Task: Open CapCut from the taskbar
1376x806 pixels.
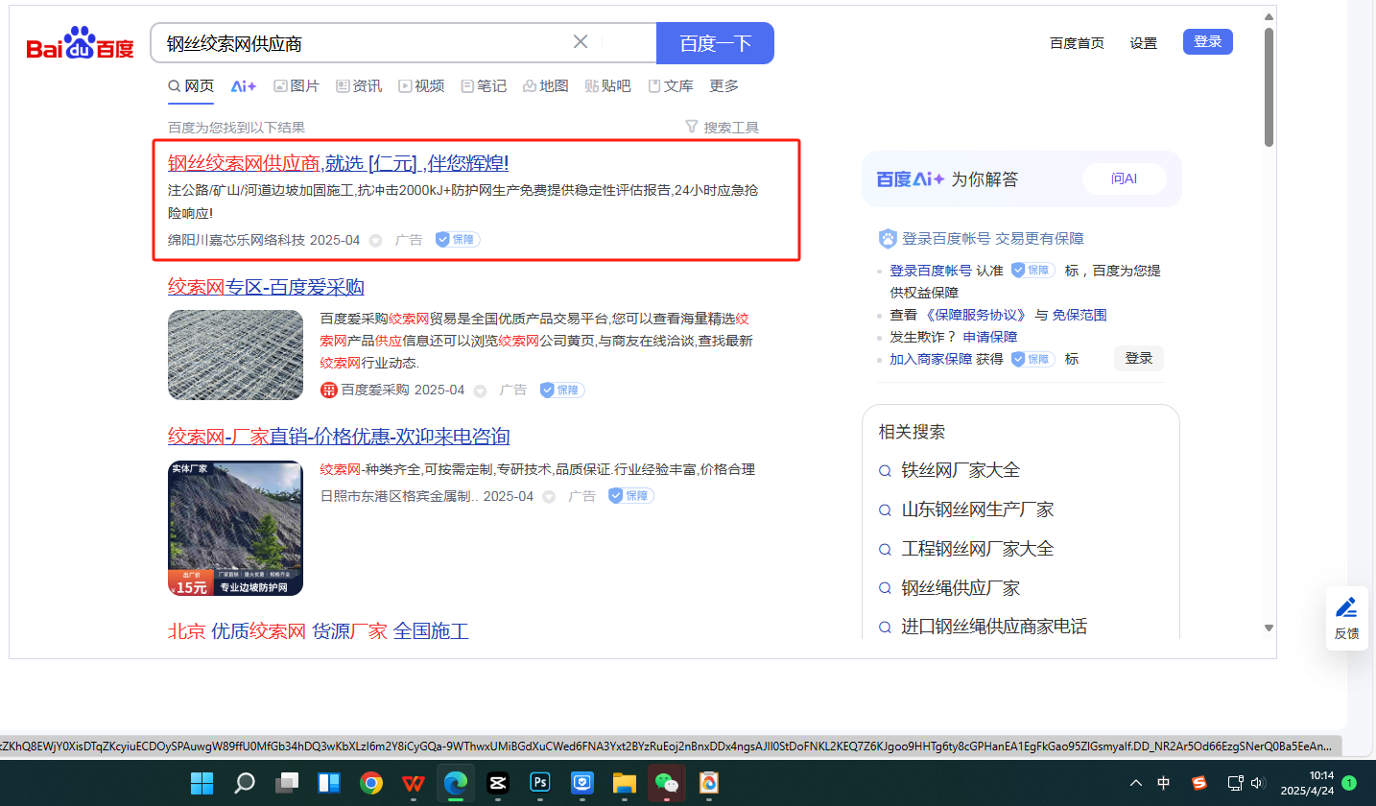Action: [x=497, y=783]
